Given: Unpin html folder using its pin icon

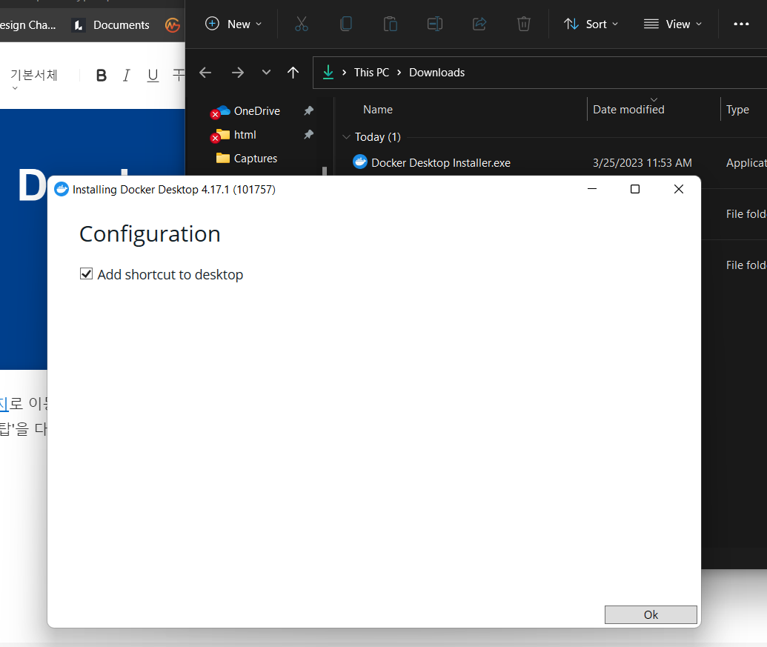Looking at the screenshot, I should pyautogui.click(x=309, y=134).
